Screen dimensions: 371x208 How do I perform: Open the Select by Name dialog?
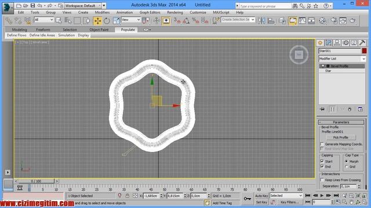pos(68,21)
